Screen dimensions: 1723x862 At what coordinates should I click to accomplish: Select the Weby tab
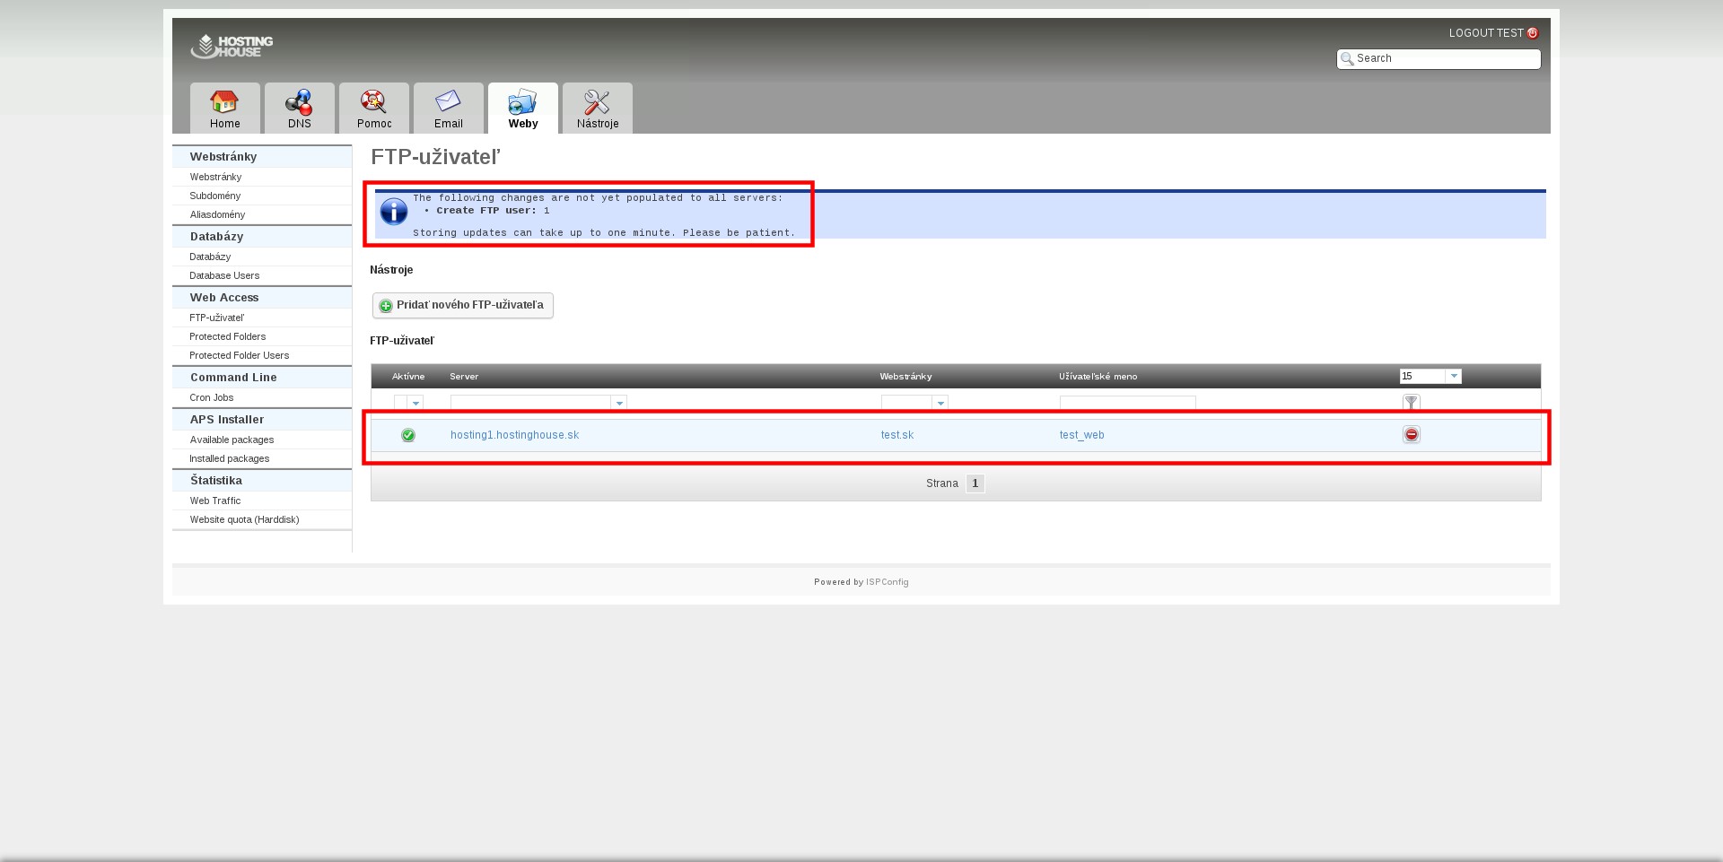522,109
